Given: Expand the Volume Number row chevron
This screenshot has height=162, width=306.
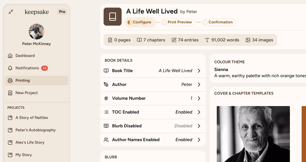Looking at the screenshot, I should pyautogui.click(x=199, y=98).
